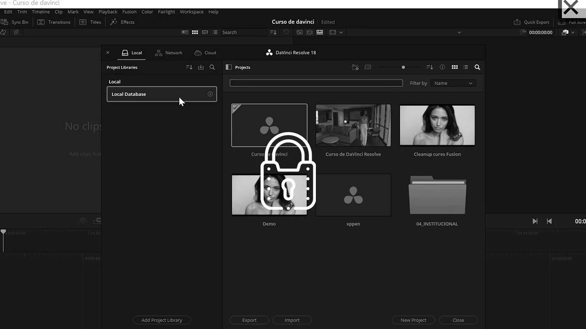Focus the media pool Search field
586x329 pixels.
coord(243,32)
